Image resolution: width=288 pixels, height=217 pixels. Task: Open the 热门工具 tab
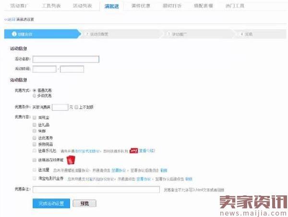pos(235,6)
